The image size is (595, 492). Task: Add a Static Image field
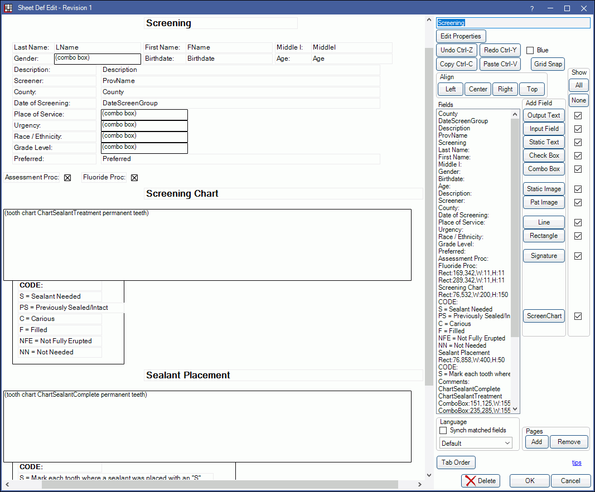click(x=544, y=189)
